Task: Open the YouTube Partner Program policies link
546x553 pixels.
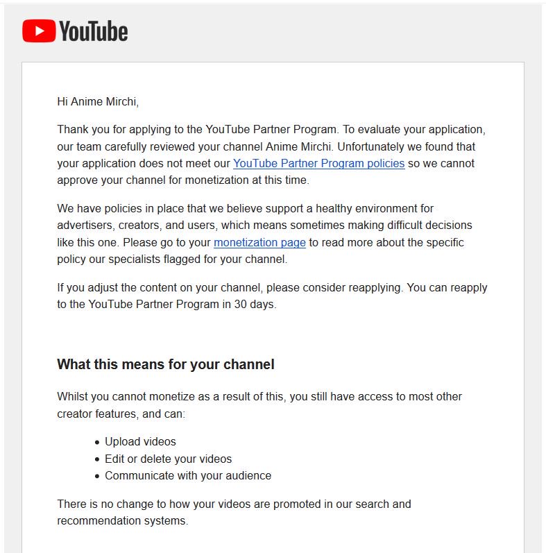Action: 318,163
